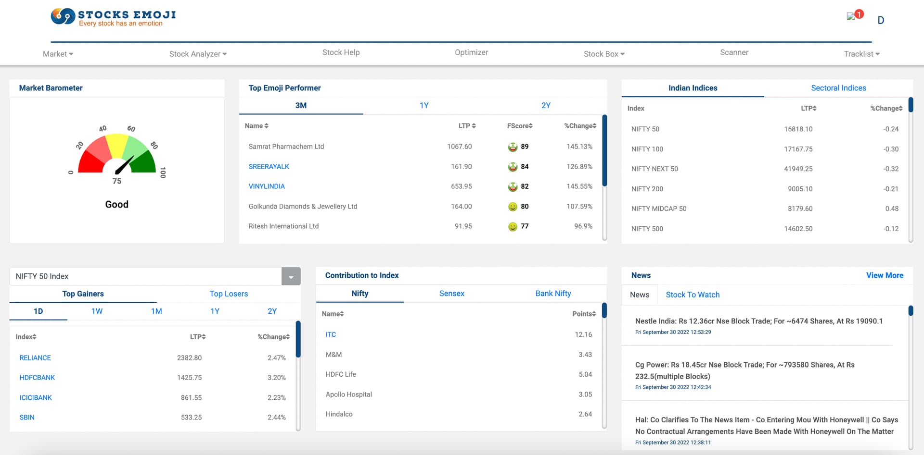This screenshot has height=455, width=924.
Task: Open the Optimizer page
Action: [471, 52]
